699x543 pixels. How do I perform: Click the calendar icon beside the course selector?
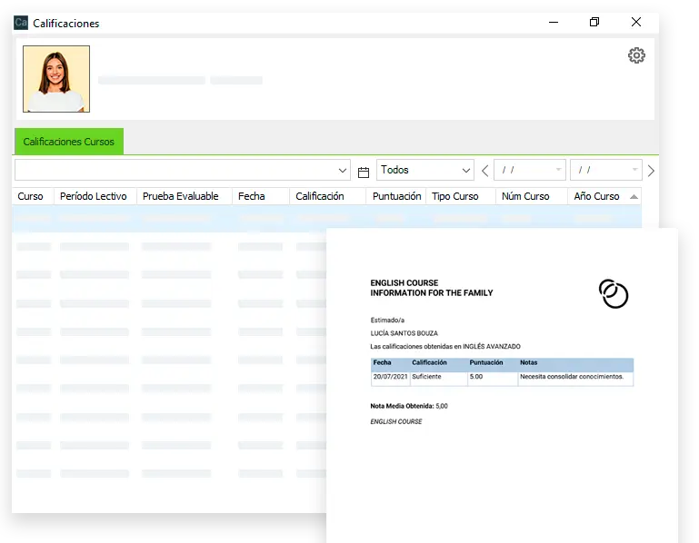pos(364,171)
